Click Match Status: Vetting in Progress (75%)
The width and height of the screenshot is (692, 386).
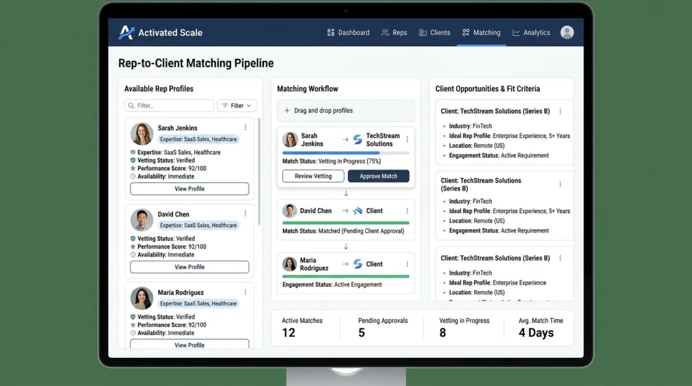(331, 161)
